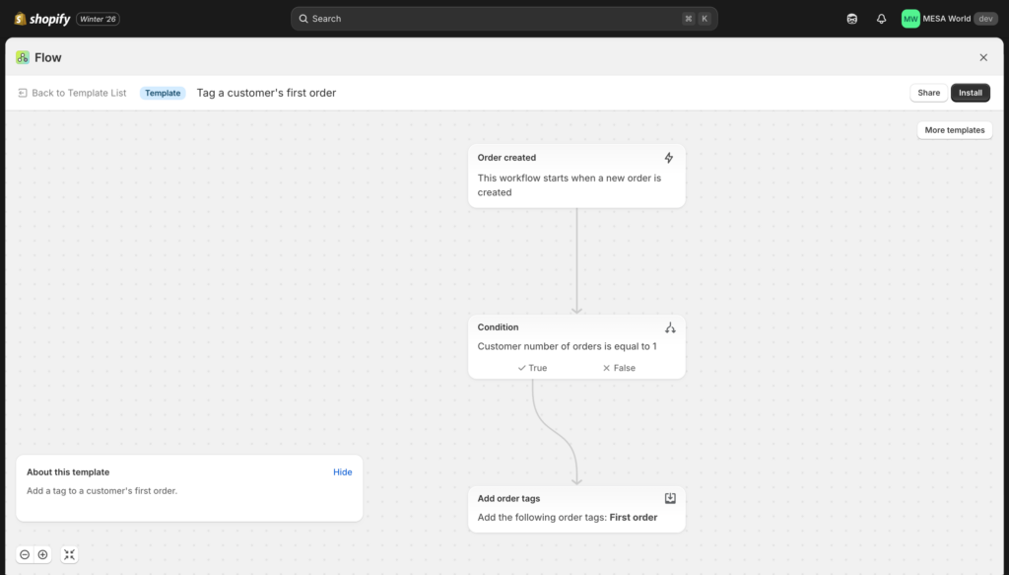Hide the About this template panel
This screenshot has height=575, width=1009.
pos(342,472)
